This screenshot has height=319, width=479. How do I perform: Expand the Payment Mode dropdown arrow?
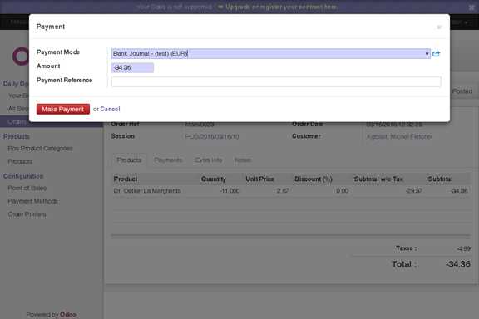tap(427, 54)
